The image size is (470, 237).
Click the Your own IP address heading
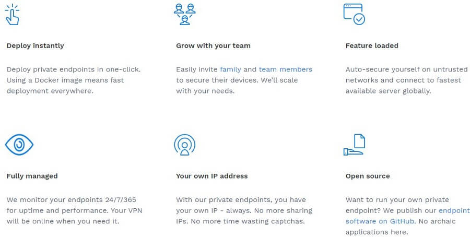coord(212,176)
